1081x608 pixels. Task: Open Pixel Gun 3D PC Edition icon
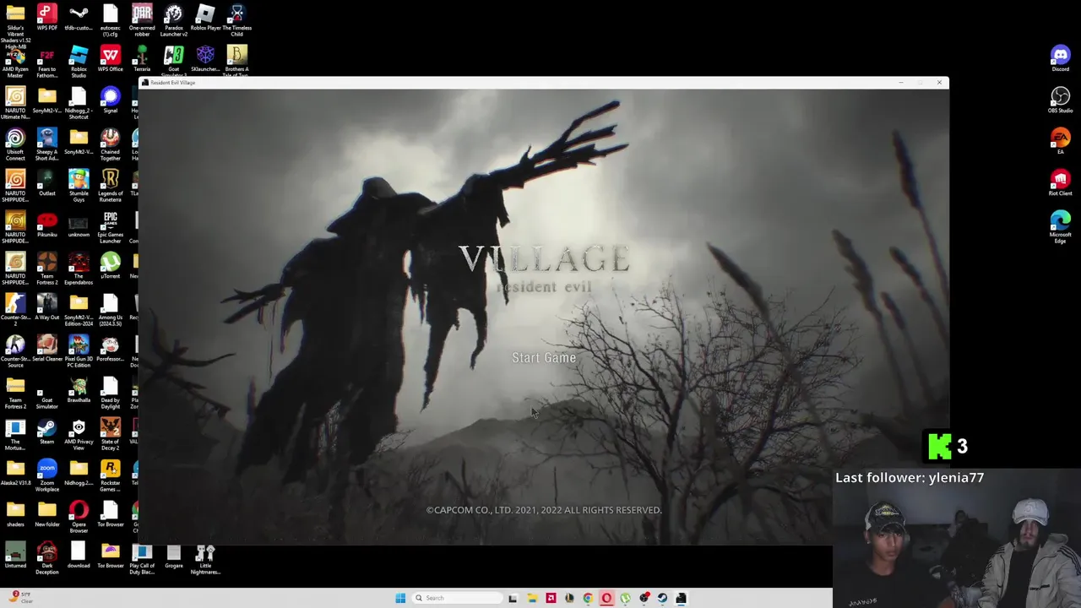[79, 351]
